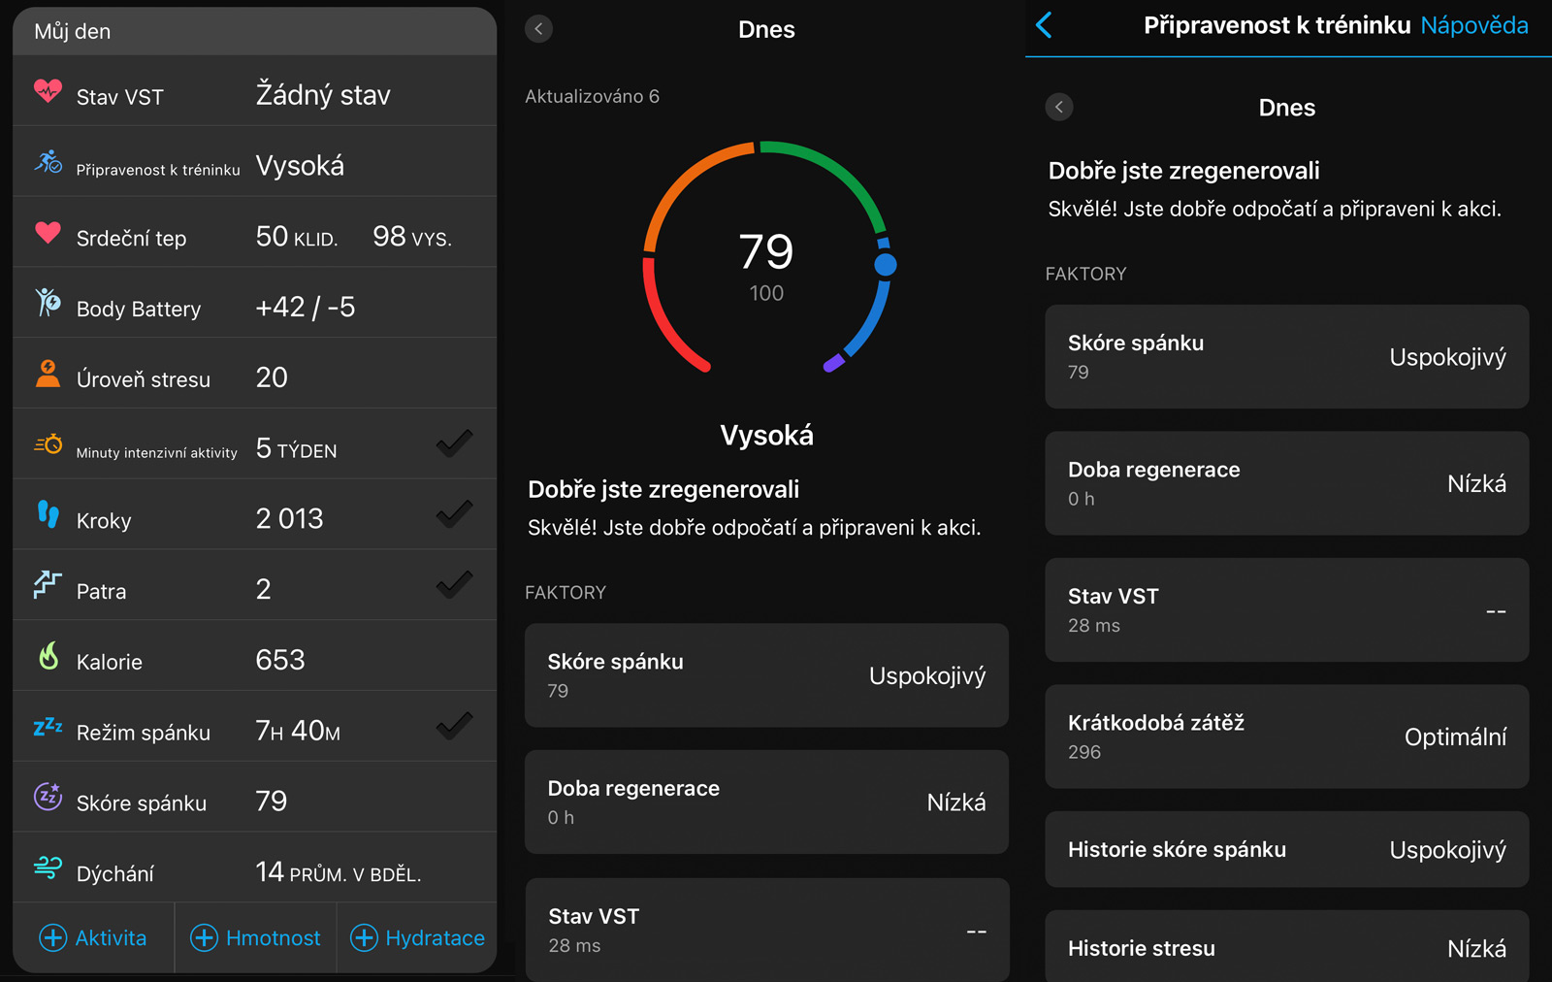Open Stav VST card in right panel
1552x982 pixels.
1287,610
